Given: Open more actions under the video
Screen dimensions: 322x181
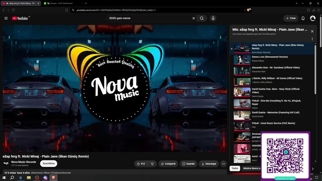Looking at the screenshot, I should click(223, 164).
